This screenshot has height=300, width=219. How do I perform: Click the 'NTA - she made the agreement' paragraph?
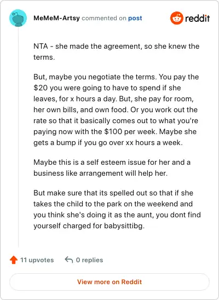coord(116,51)
